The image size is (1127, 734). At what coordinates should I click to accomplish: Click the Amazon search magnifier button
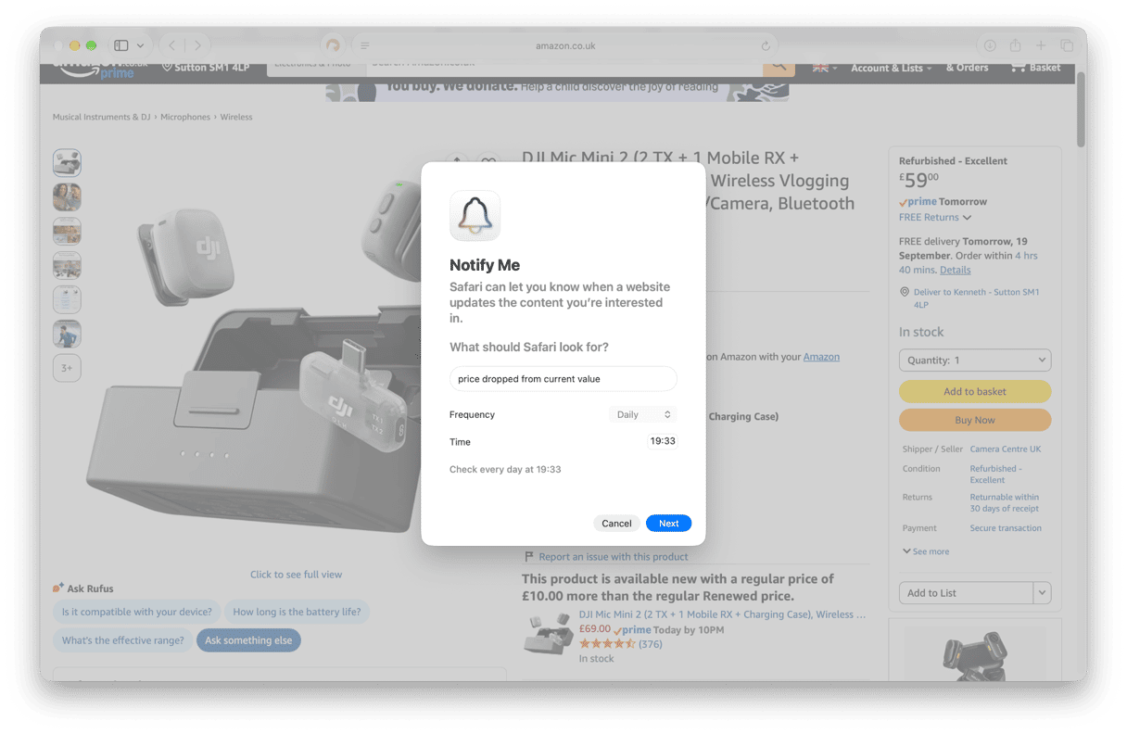(779, 67)
